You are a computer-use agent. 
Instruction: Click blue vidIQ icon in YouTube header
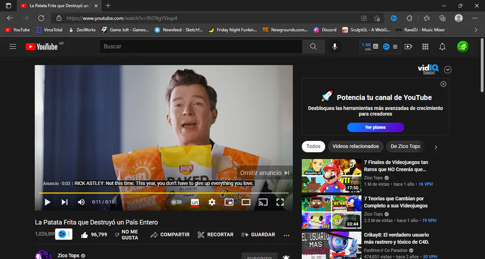386,47
